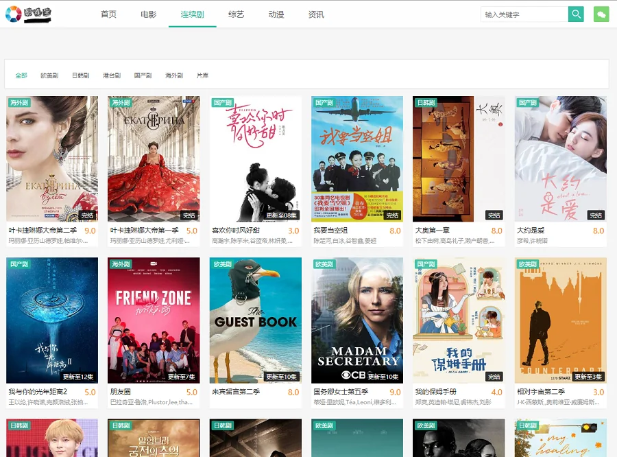Click the Counterpart poster thumbnail
Viewport: 617px width, 457px height.
tap(560, 320)
